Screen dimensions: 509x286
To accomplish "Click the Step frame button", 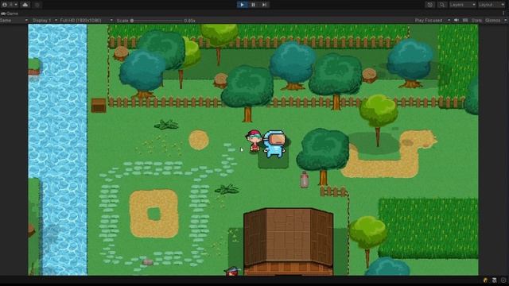I will click(265, 5).
